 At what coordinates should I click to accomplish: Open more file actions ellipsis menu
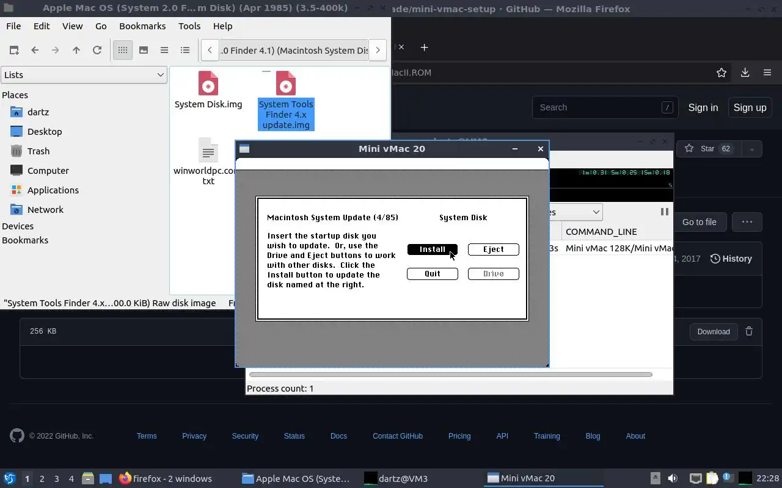pos(747,222)
